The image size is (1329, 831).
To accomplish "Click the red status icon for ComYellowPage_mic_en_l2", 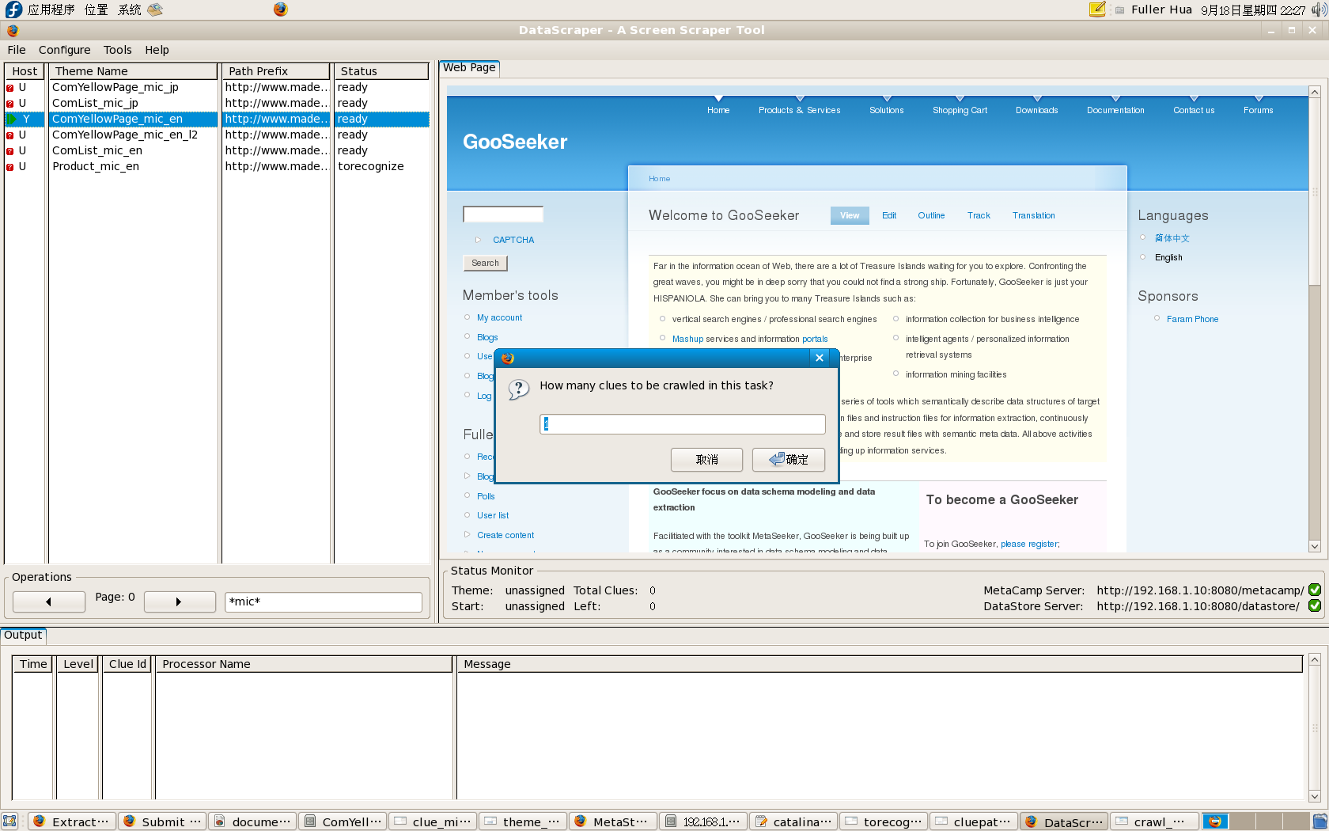I will pos(10,135).
